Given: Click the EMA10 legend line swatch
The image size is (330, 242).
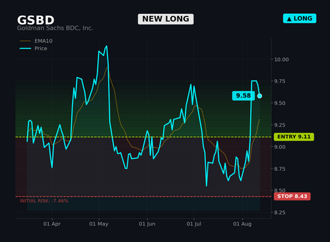Looking at the screenshot, I should point(25,41).
